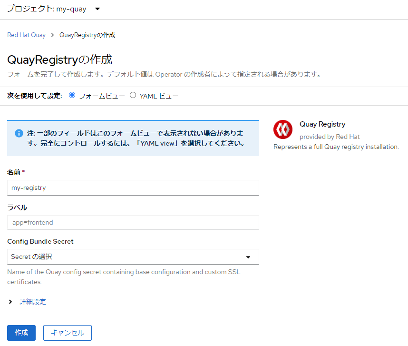Open the プロジェクト: my-quay project dropdown
Screen dimensions: 408x346
(x=52, y=9)
